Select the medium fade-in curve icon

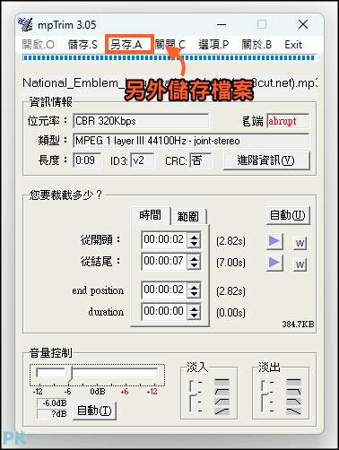(x=222, y=402)
